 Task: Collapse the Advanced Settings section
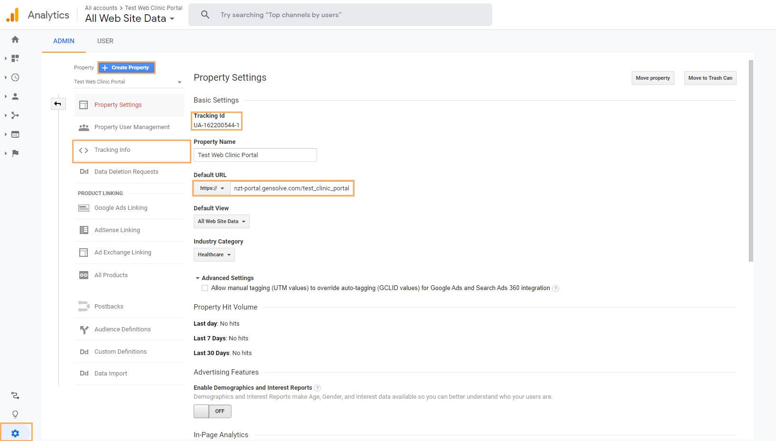click(224, 278)
